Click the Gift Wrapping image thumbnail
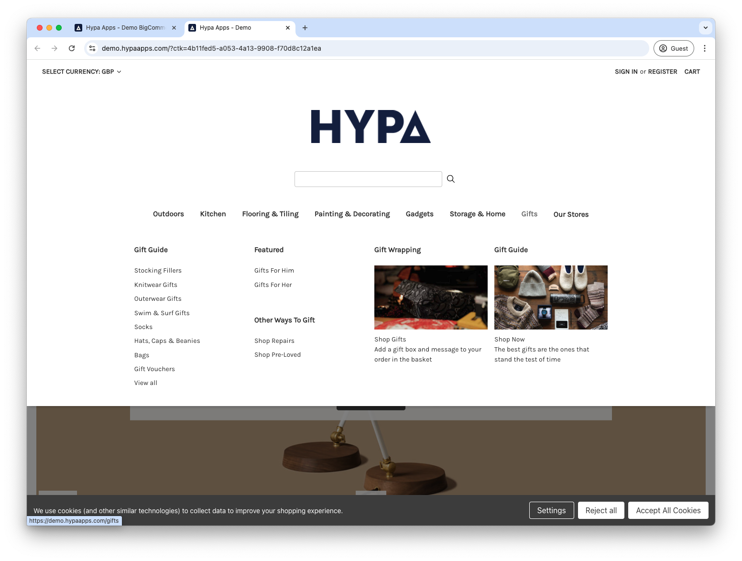 coord(431,297)
